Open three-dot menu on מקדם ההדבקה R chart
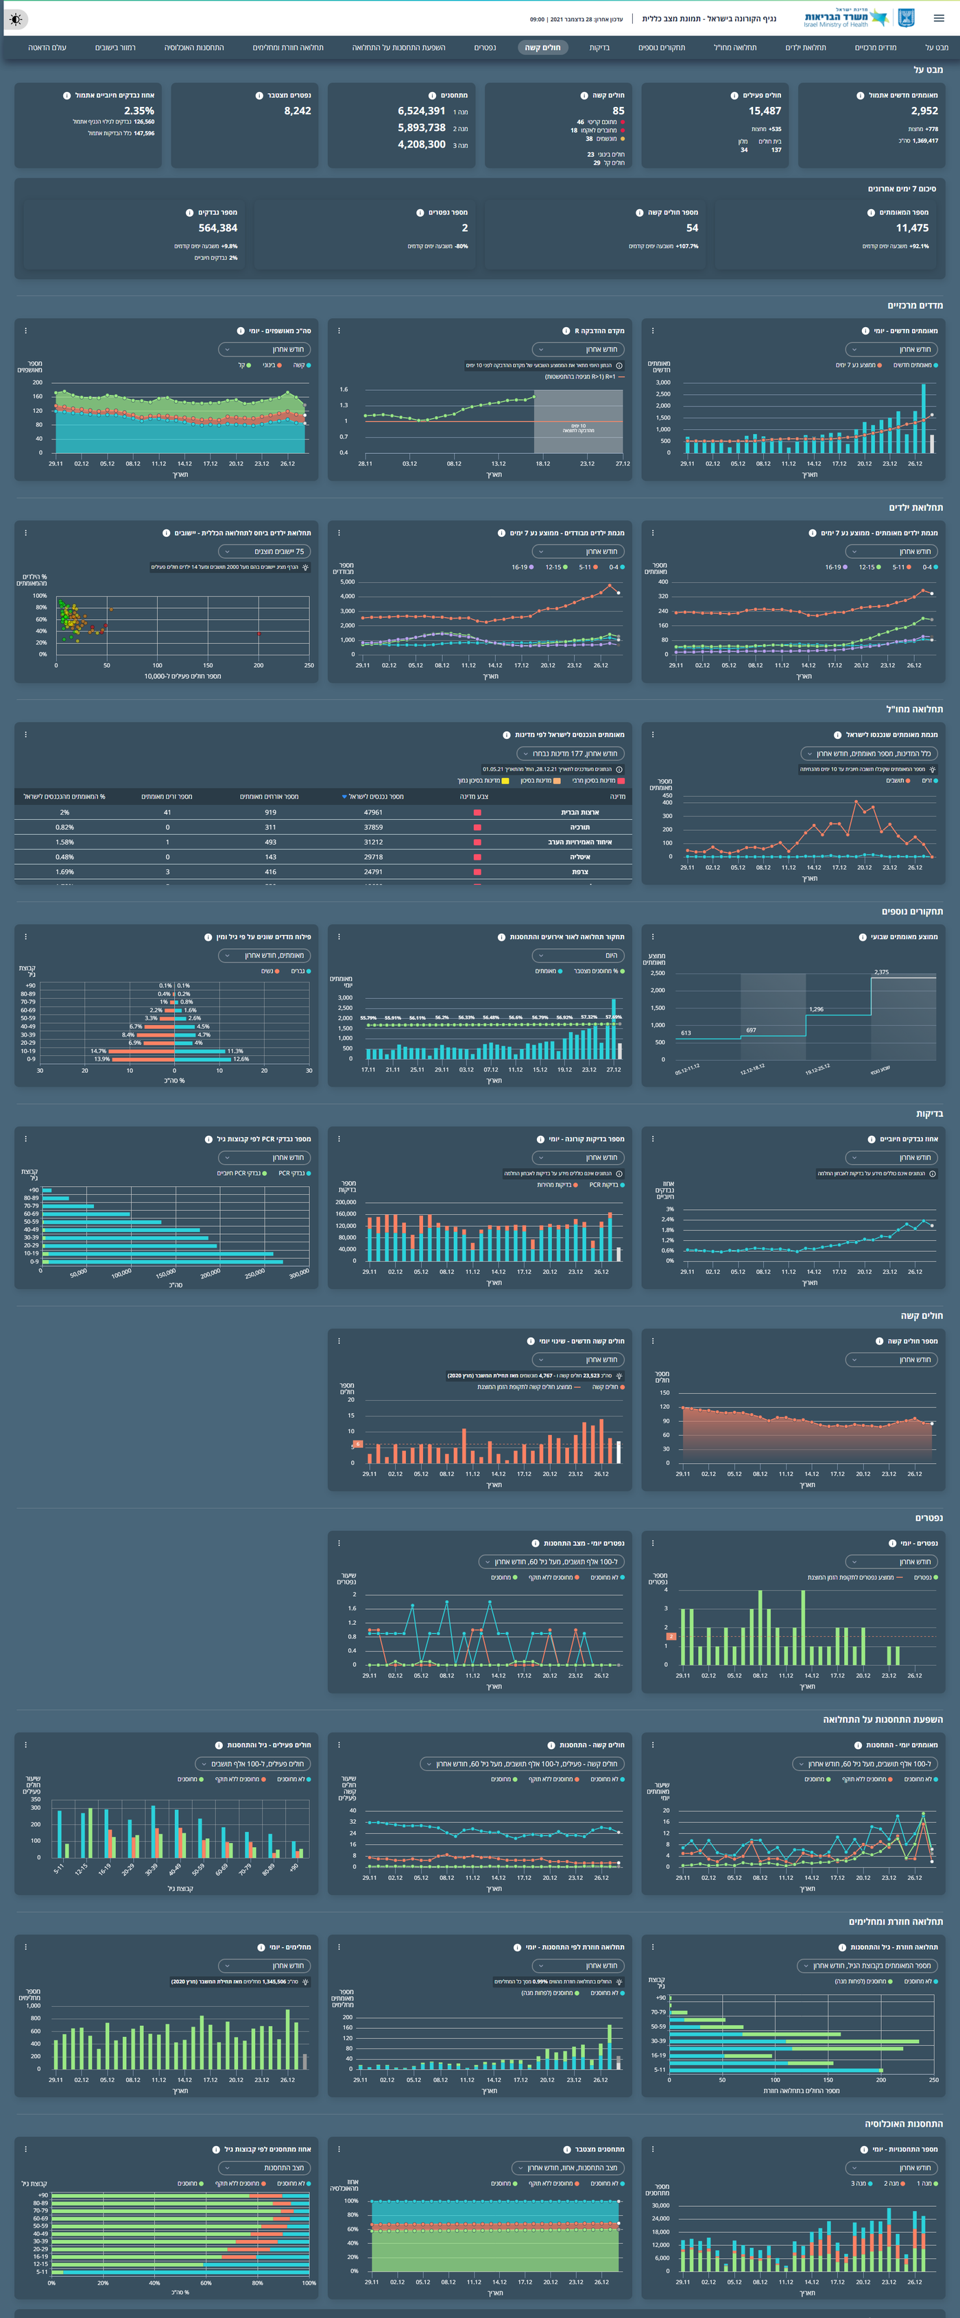This screenshot has width=960, height=2318. tap(339, 331)
